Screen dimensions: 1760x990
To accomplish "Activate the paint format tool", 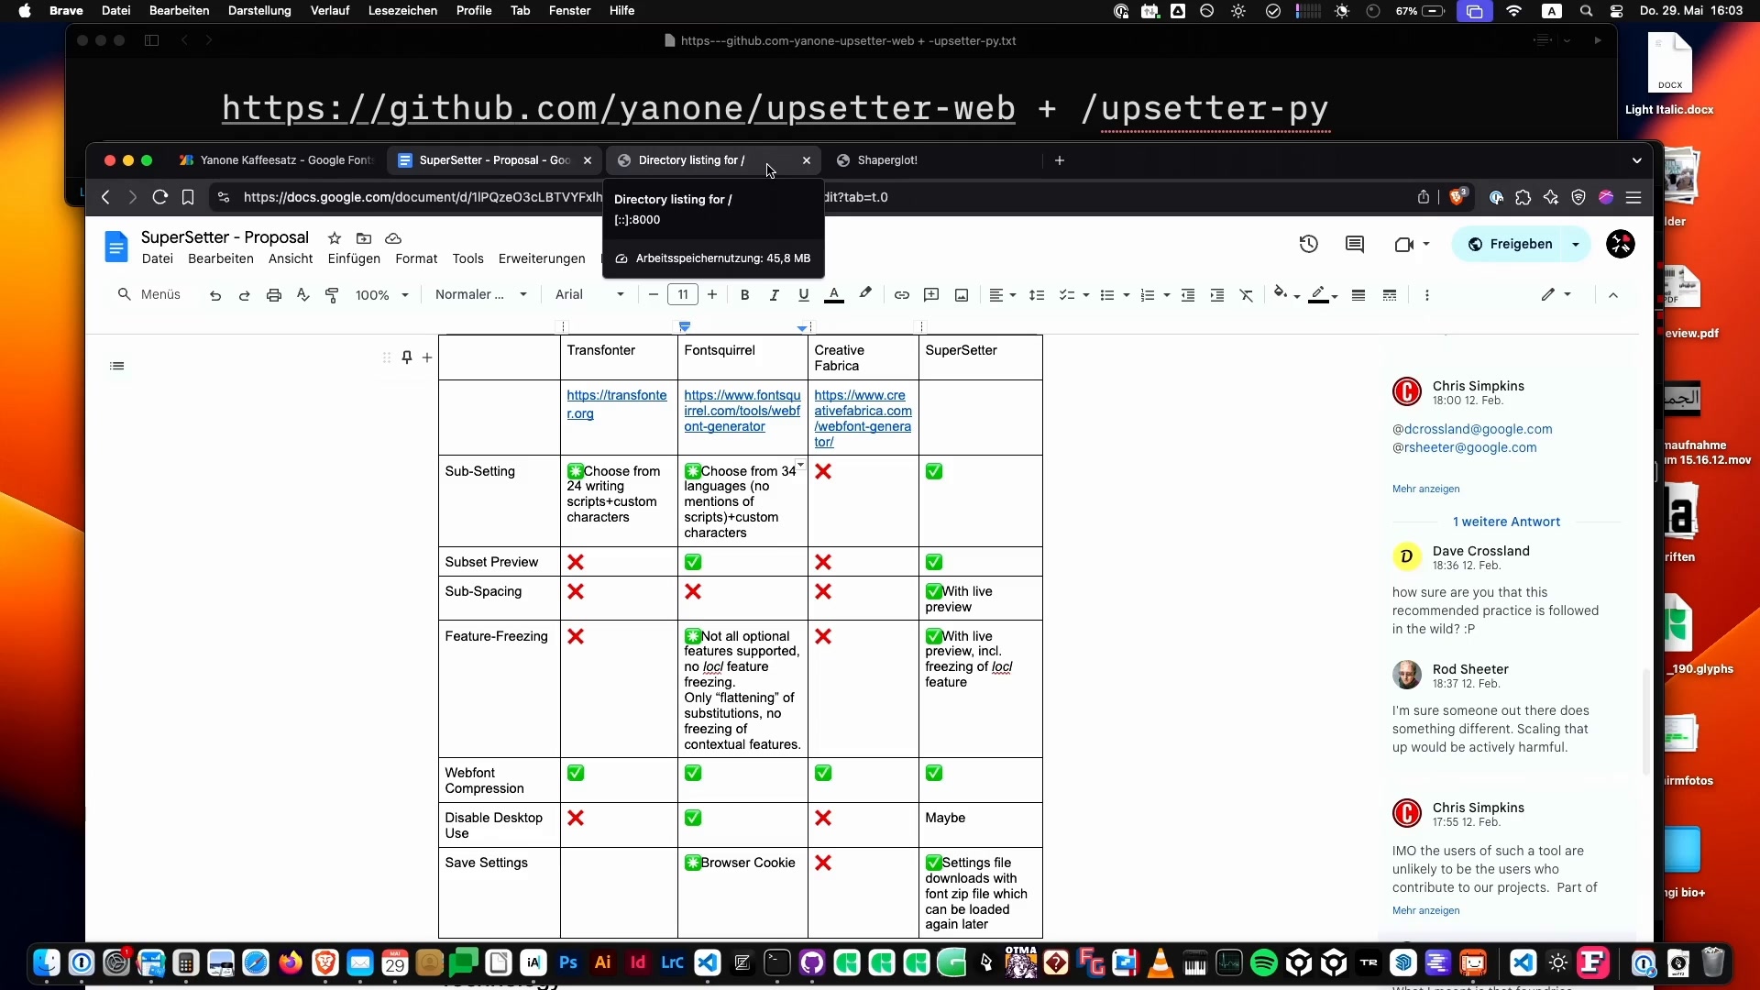I will coord(332,295).
